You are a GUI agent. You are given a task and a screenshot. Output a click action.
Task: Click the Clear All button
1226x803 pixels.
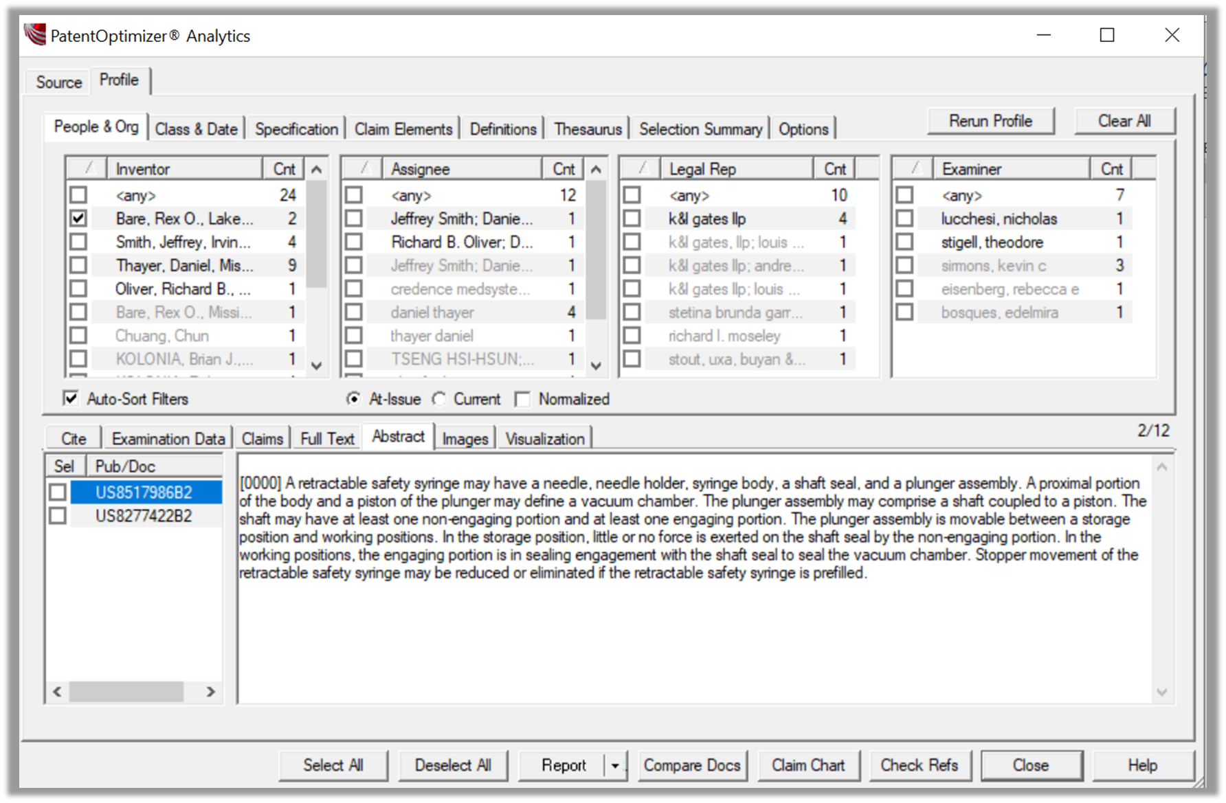[x=1124, y=121]
